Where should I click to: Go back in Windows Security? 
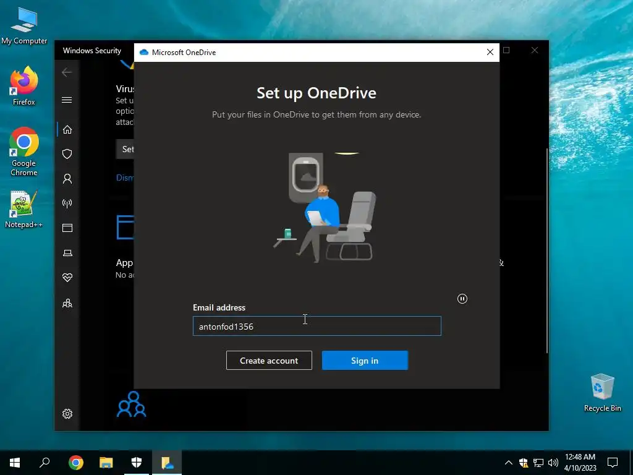(x=67, y=72)
